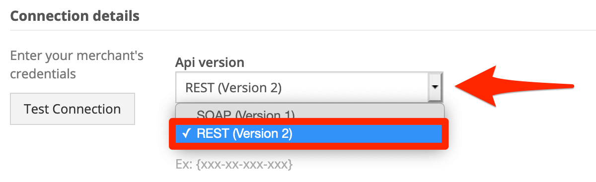
Task: Click the Test Connection button
Action: [73, 109]
